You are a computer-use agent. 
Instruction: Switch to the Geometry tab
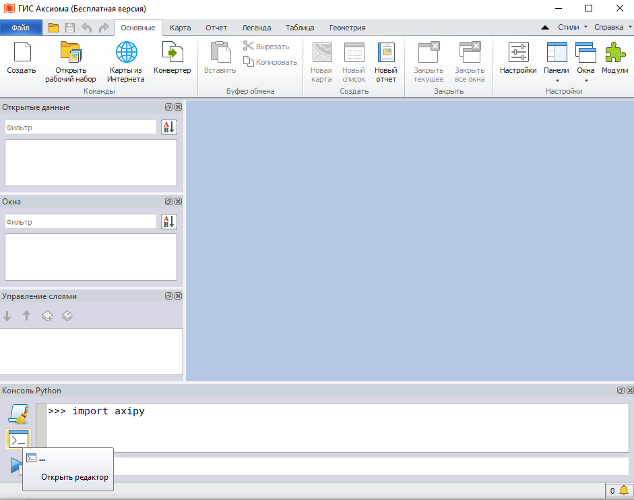(347, 28)
